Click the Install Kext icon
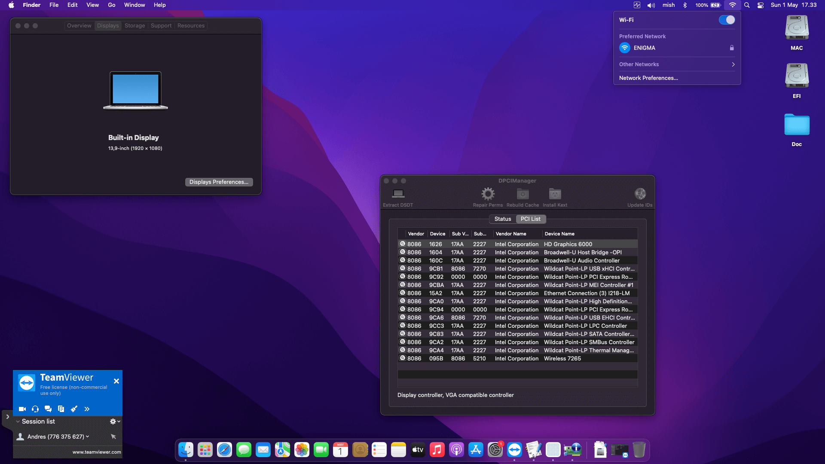Image resolution: width=825 pixels, height=464 pixels. (555, 194)
